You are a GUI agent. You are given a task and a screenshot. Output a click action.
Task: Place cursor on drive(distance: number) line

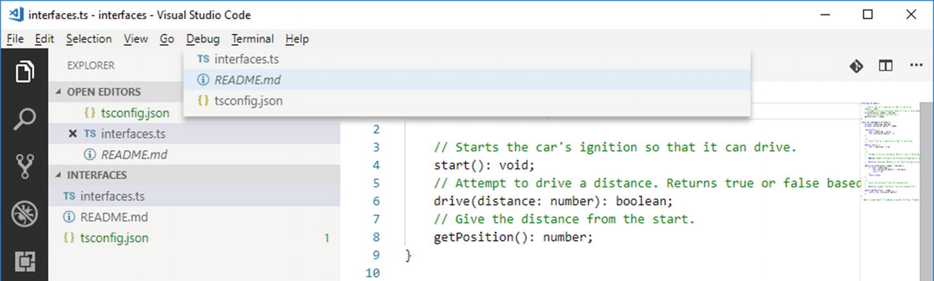[553, 201]
